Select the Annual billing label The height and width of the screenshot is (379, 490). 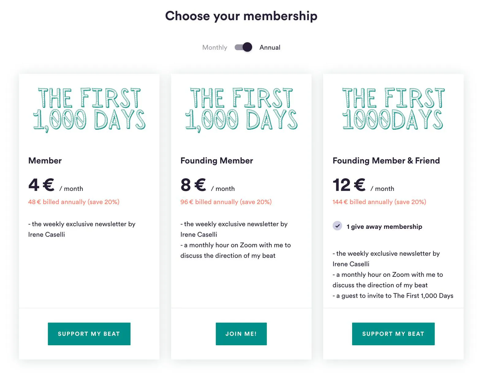tap(270, 48)
